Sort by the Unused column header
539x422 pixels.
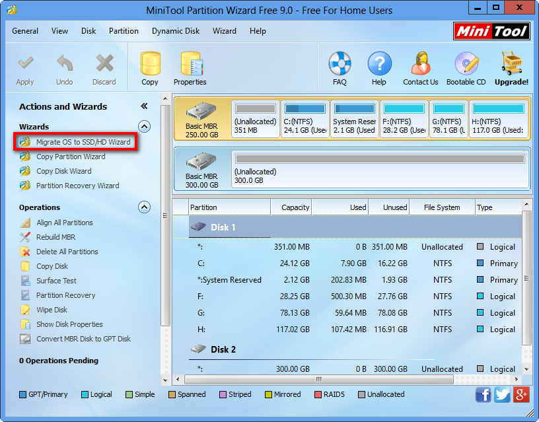click(389, 207)
